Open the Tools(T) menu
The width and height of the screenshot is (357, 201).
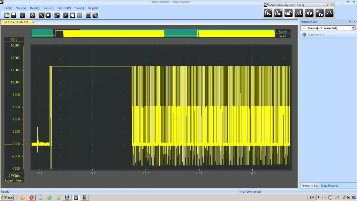pos(48,8)
